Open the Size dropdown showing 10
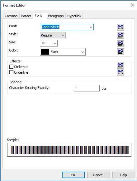Image resolution: width=137 pixels, height=181 pixels. coord(49,43)
